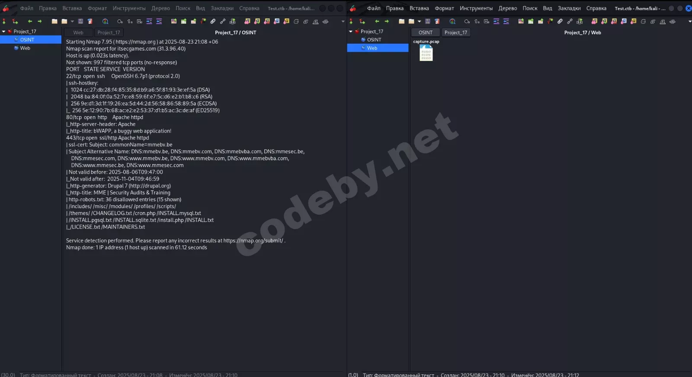Viewport: 692px width, 377px height.
Task: Collapse Project_17 tree node in right window
Action: pos(351,32)
